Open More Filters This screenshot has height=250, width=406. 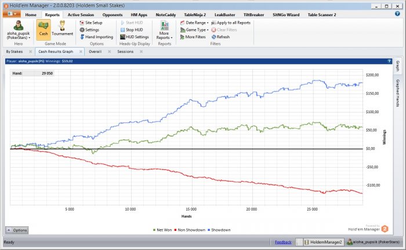click(193, 37)
